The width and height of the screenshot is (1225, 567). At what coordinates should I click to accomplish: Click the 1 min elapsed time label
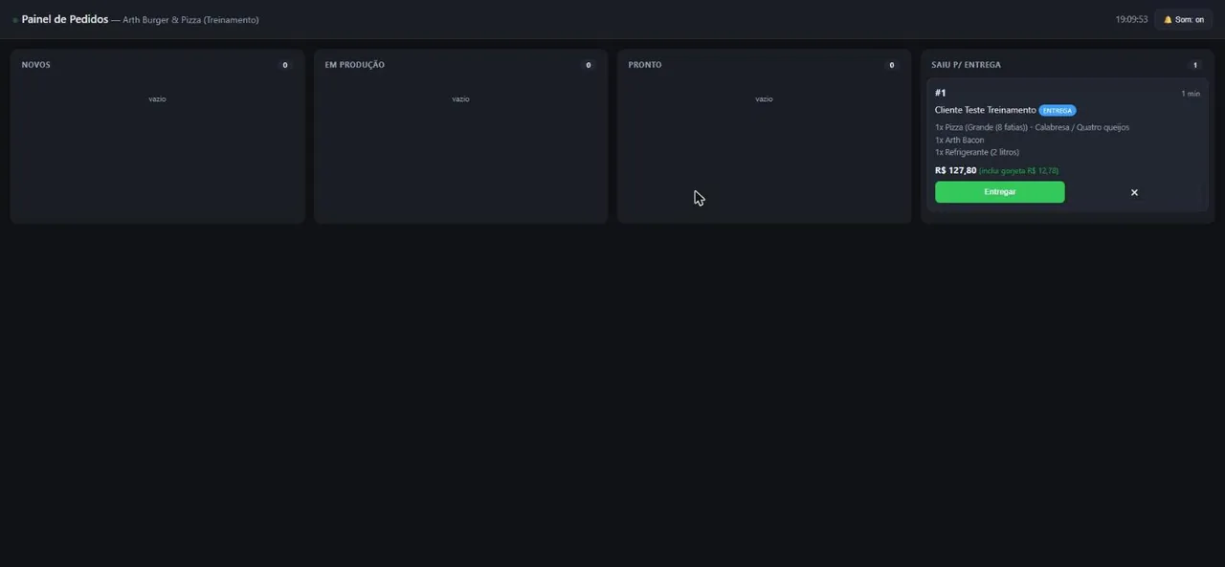pos(1191,94)
